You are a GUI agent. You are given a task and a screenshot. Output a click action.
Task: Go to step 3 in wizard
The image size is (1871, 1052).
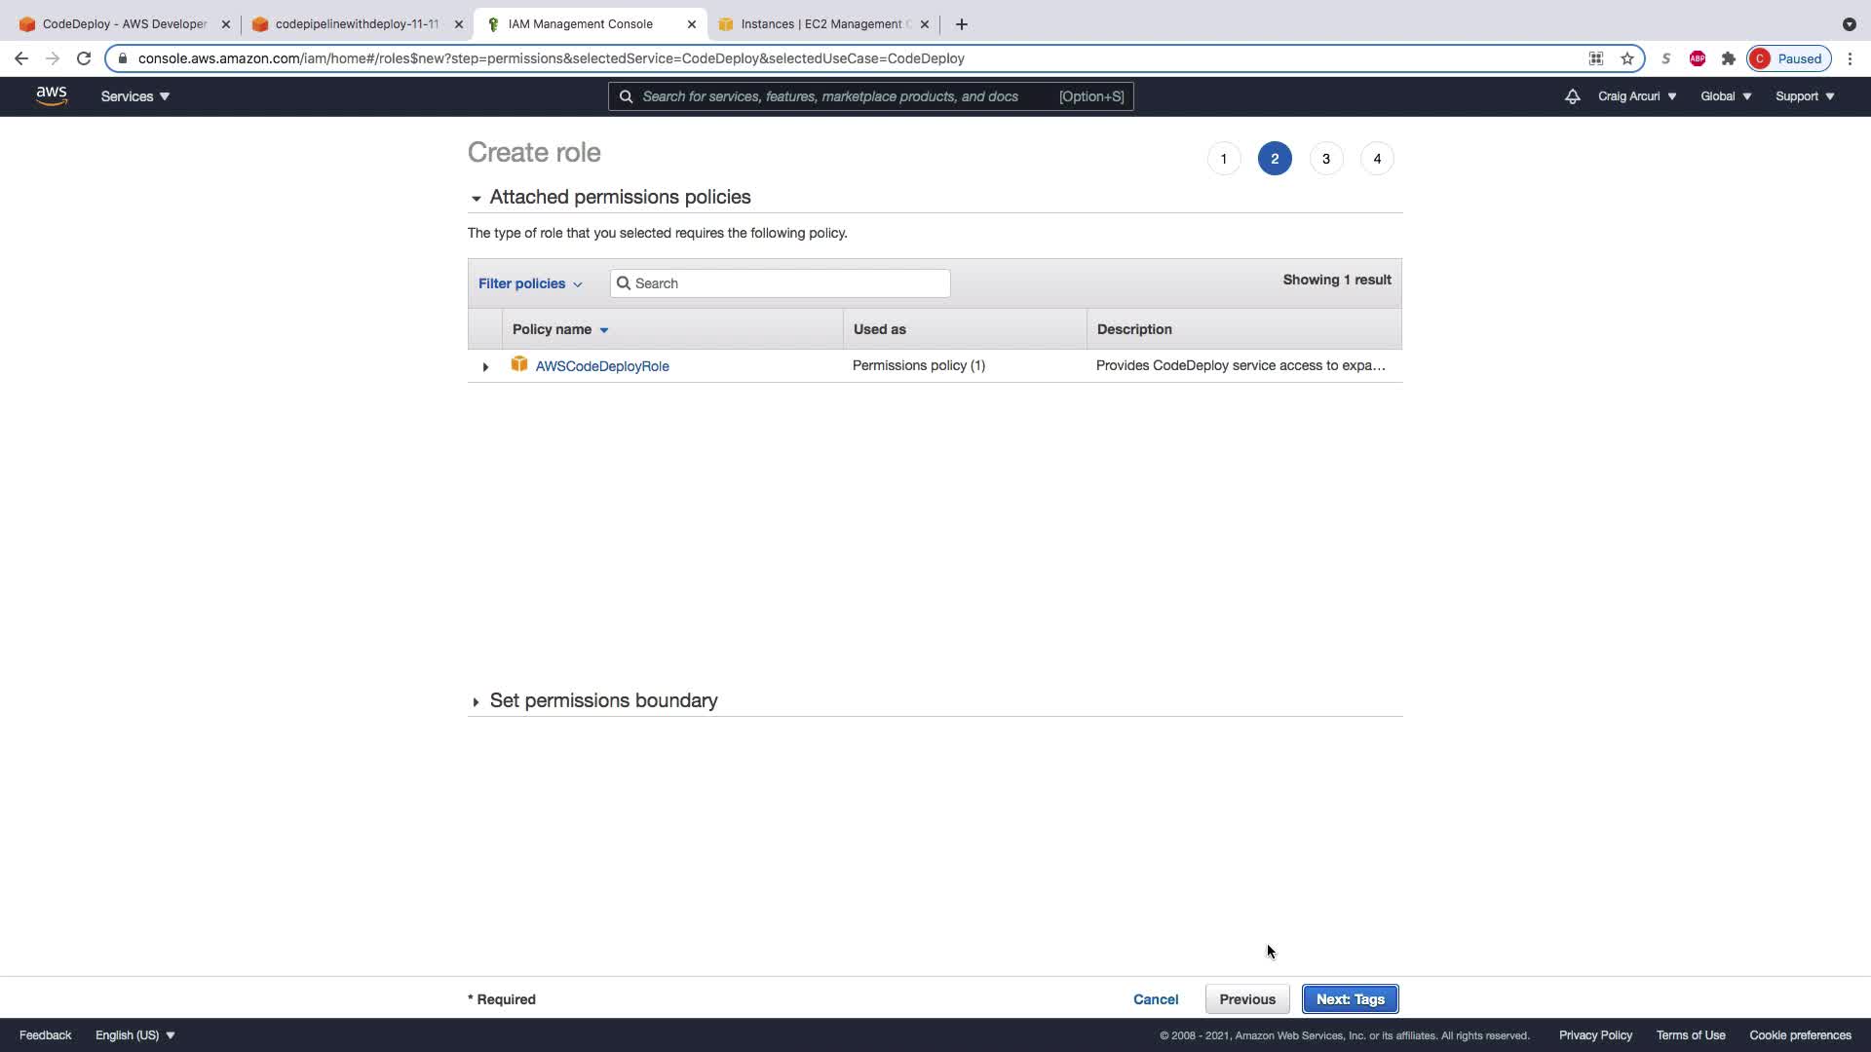[1325, 159]
